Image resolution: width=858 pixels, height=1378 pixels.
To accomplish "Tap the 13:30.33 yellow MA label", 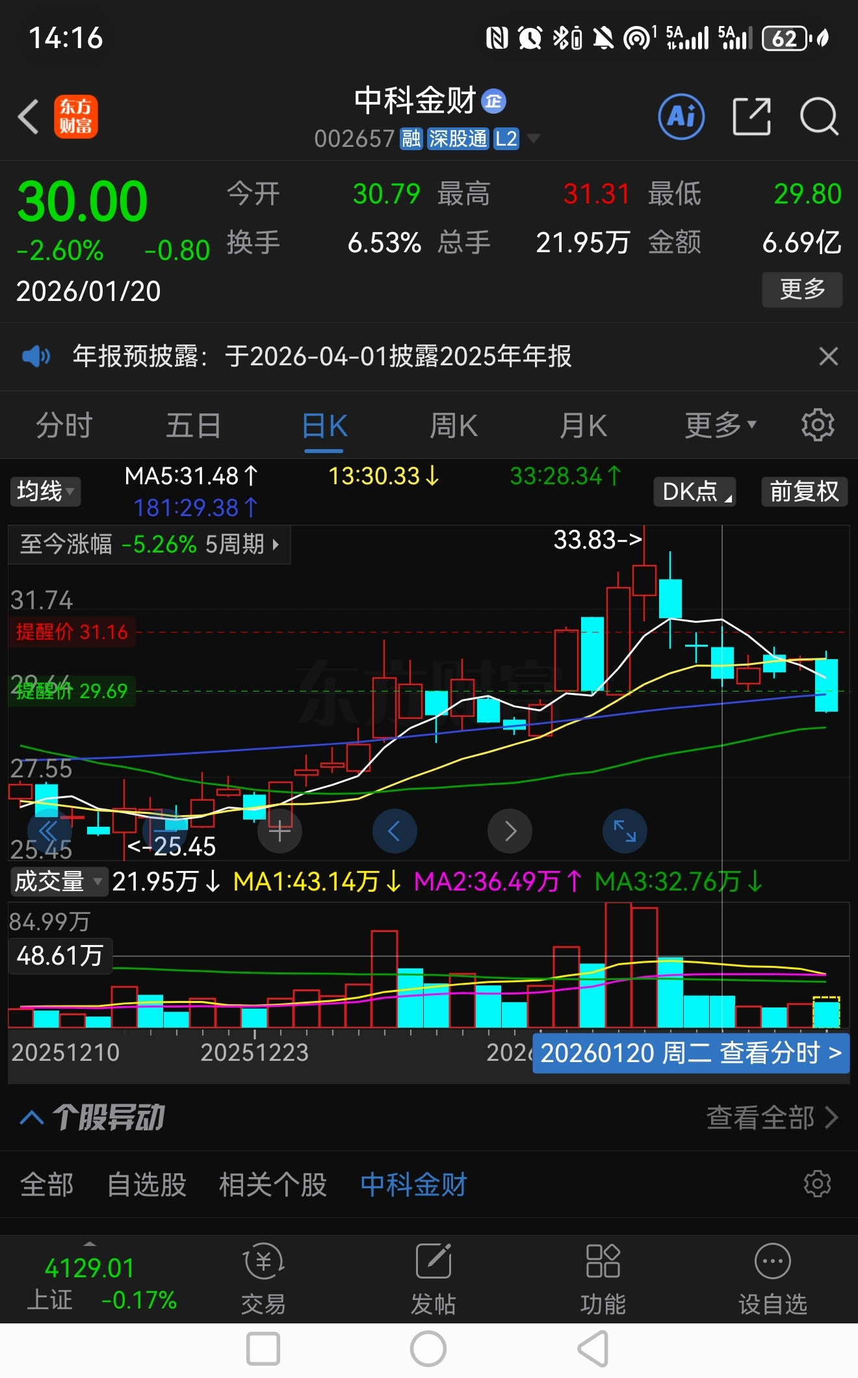I will click(x=383, y=476).
